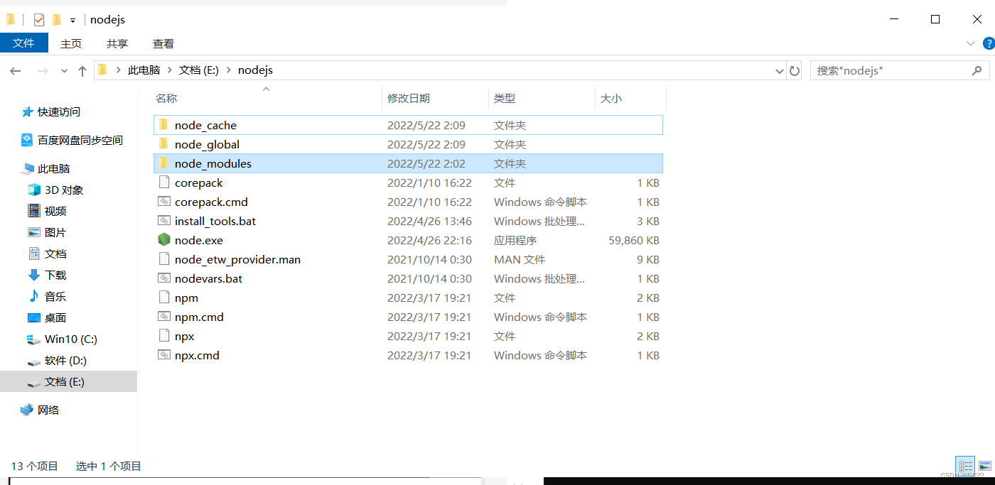
Task: Open the 查看 ribbon tab
Action: pos(163,43)
